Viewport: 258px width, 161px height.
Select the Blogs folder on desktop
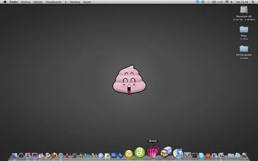pyautogui.click(x=244, y=30)
